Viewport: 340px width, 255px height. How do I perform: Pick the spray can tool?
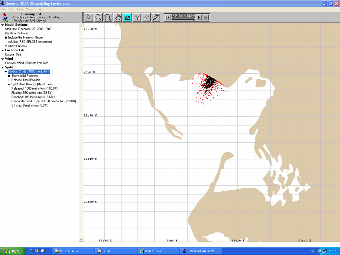tap(137, 18)
